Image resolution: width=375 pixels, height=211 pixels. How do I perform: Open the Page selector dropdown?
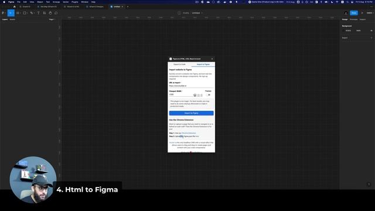pos(52,19)
